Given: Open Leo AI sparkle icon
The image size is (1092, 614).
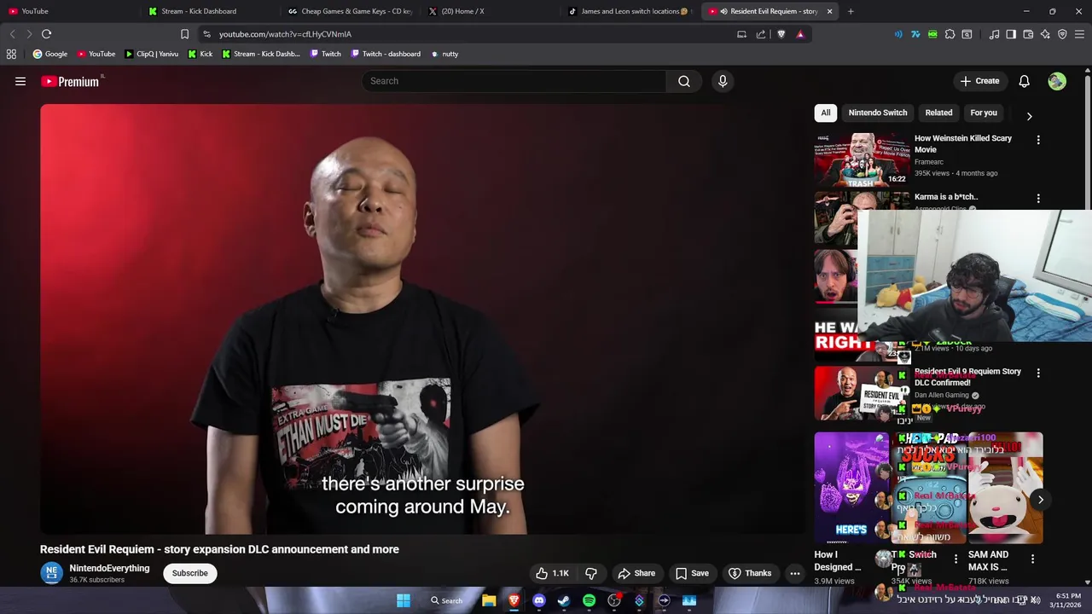Looking at the screenshot, I should tap(1045, 34).
